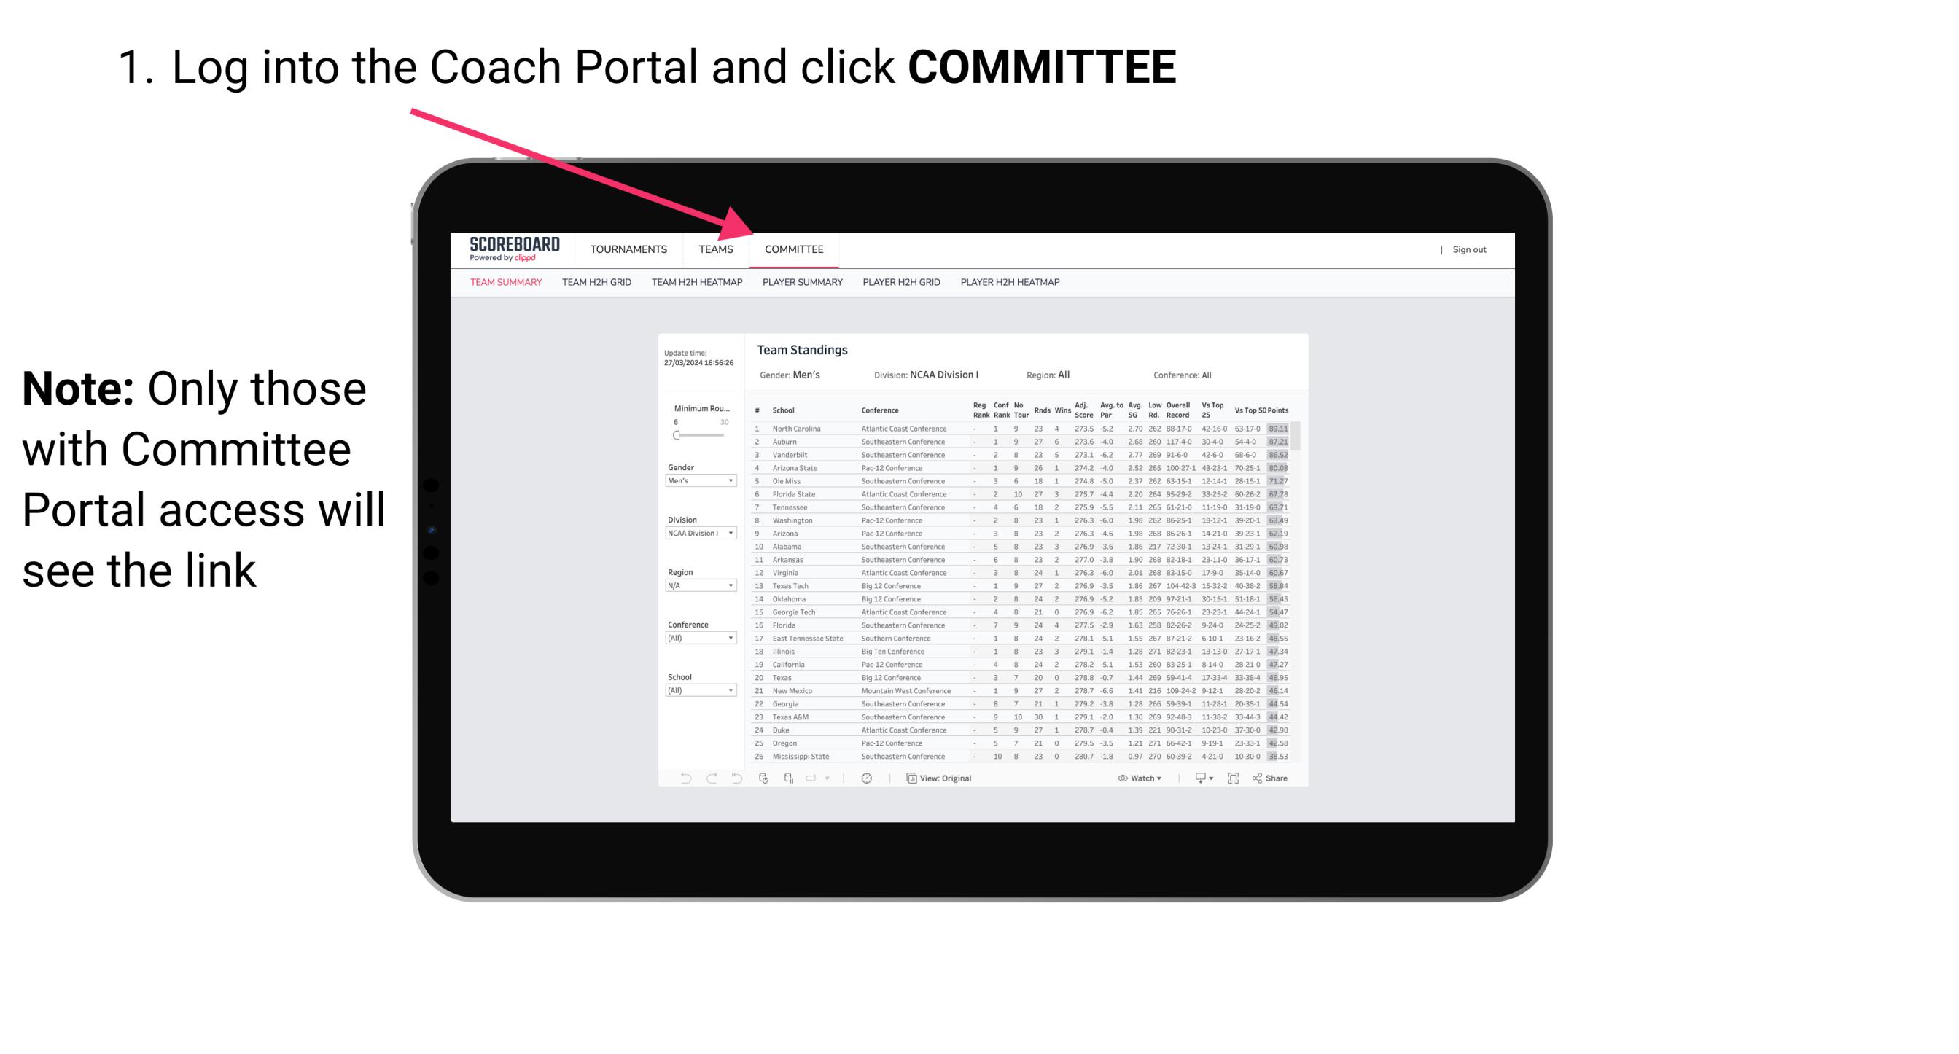Click the timer/clock icon
The image size is (1959, 1054).
(866, 778)
